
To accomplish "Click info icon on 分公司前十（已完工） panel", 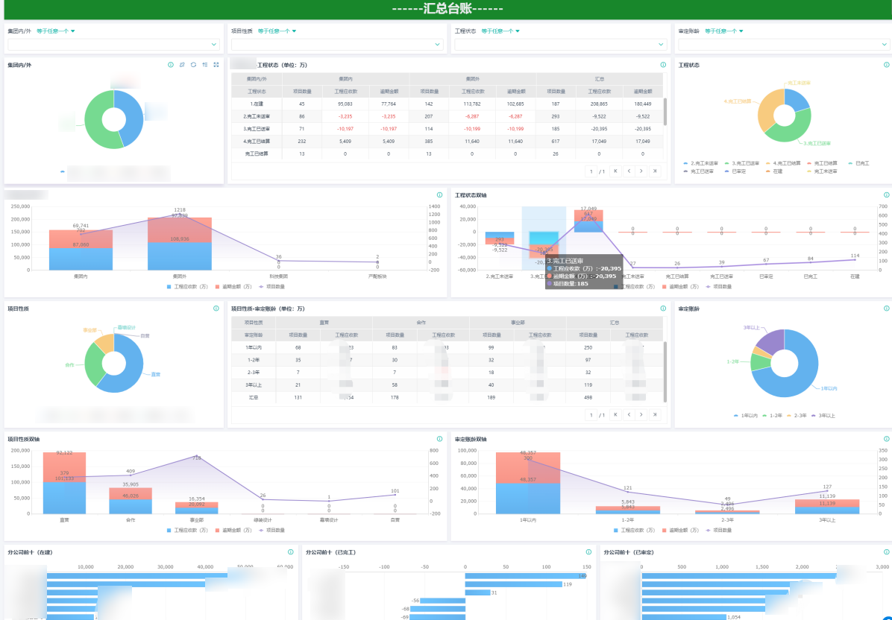I will (588, 551).
